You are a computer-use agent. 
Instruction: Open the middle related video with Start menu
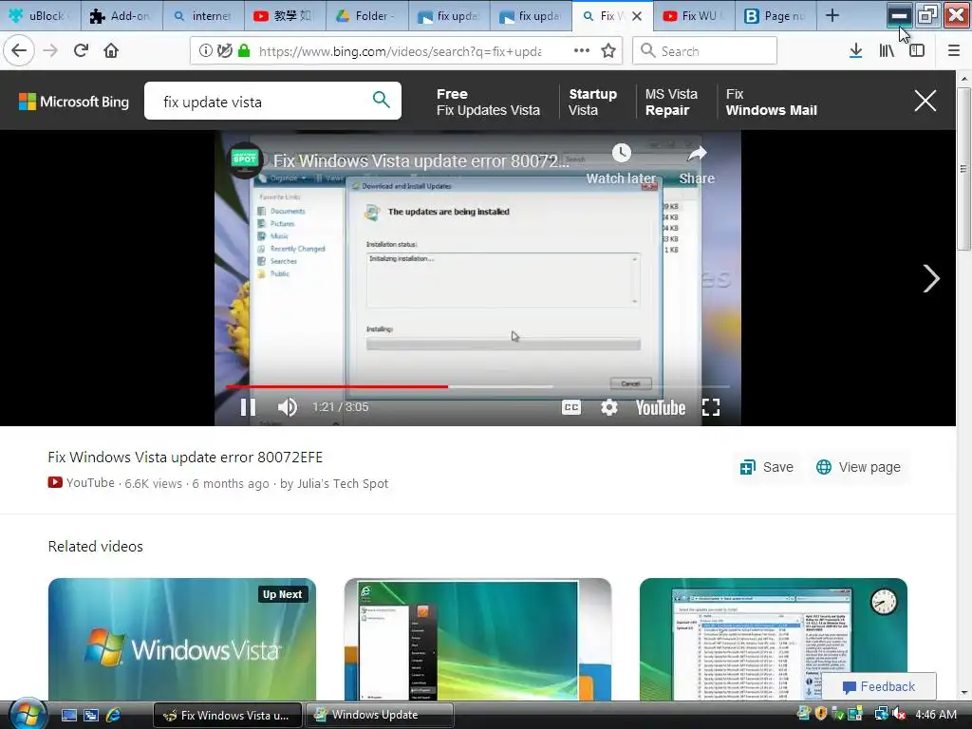click(x=478, y=639)
